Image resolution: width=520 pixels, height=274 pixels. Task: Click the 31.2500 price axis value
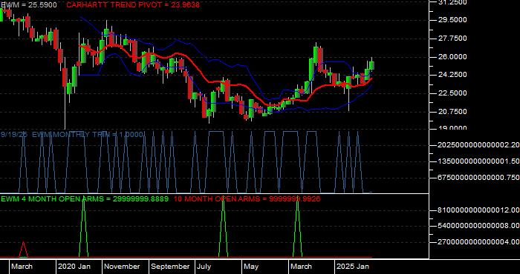pos(453,3)
